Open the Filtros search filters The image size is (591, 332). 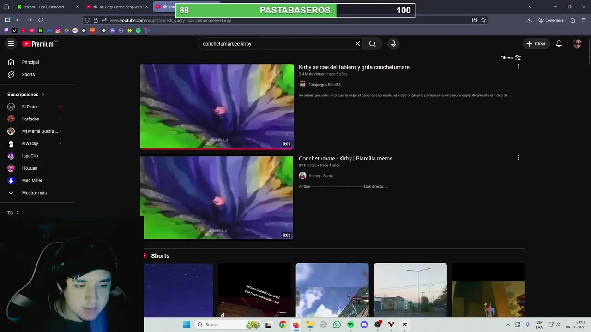[511, 58]
